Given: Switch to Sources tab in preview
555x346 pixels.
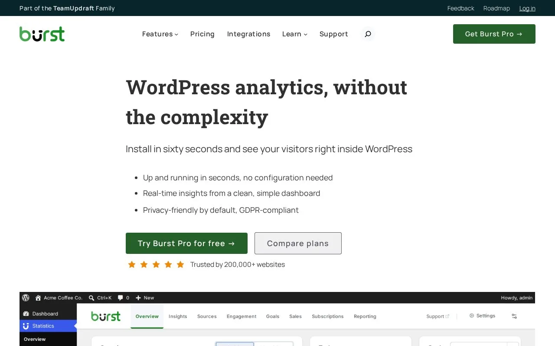Looking at the screenshot, I should click(x=207, y=316).
